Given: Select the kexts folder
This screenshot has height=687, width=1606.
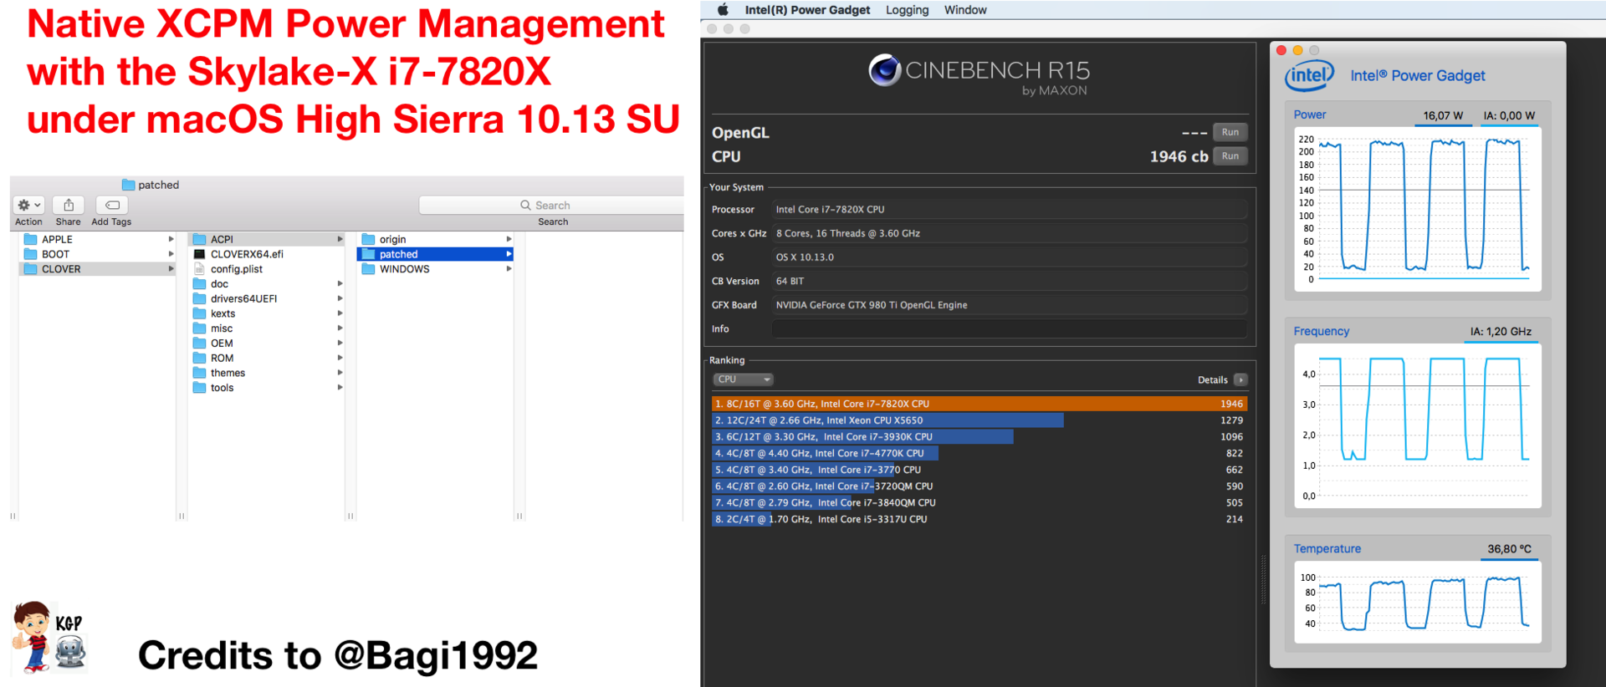Looking at the screenshot, I should coord(267,313).
